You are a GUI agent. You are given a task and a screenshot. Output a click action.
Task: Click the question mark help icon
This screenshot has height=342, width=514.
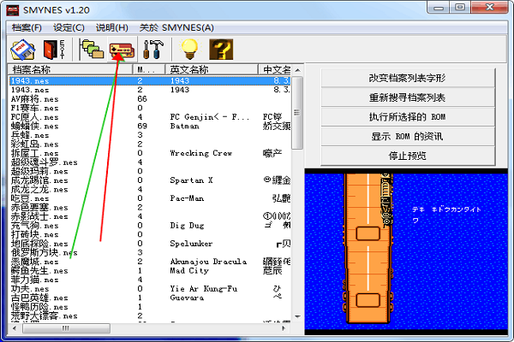pos(221,50)
